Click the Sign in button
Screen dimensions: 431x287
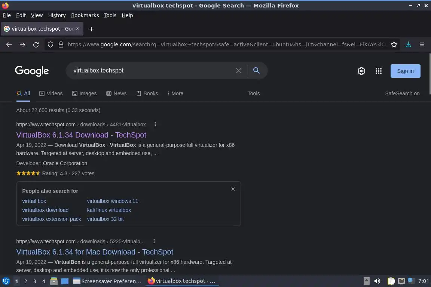[x=405, y=71]
